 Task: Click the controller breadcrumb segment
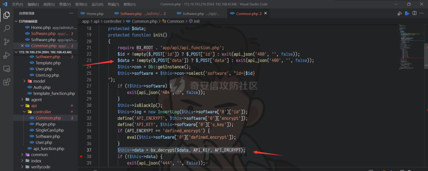(x=112, y=21)
